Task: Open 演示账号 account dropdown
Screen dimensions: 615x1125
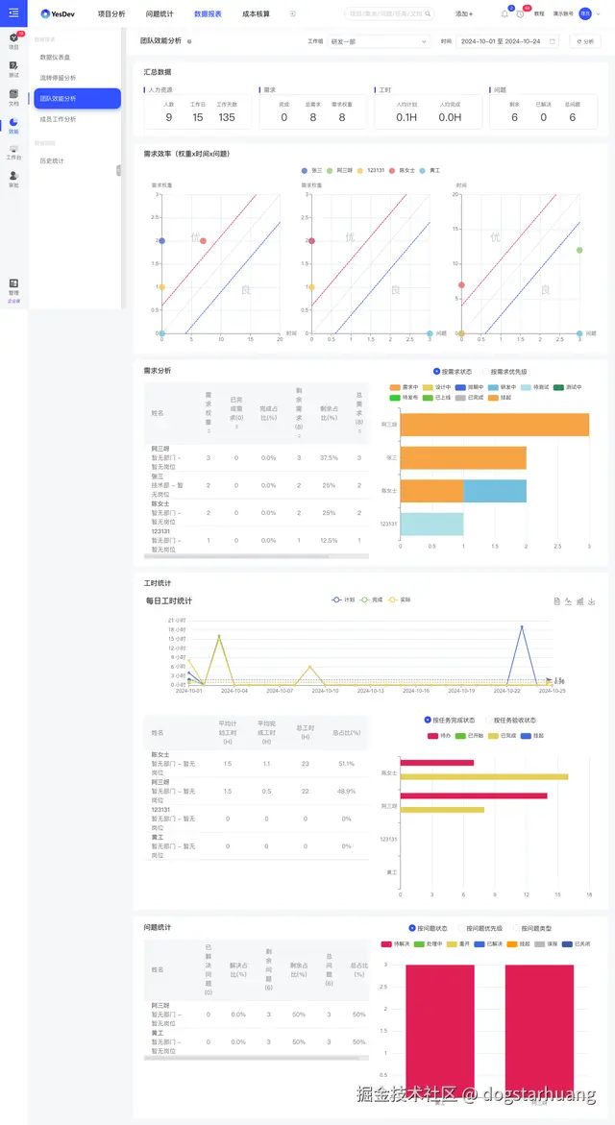Action: click(562, 13)
